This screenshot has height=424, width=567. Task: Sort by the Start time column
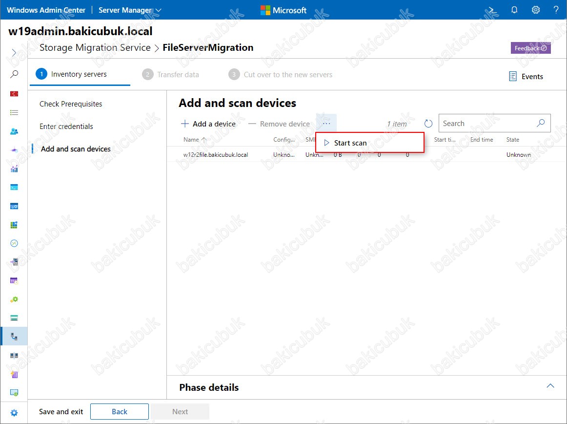click(445, 139)
